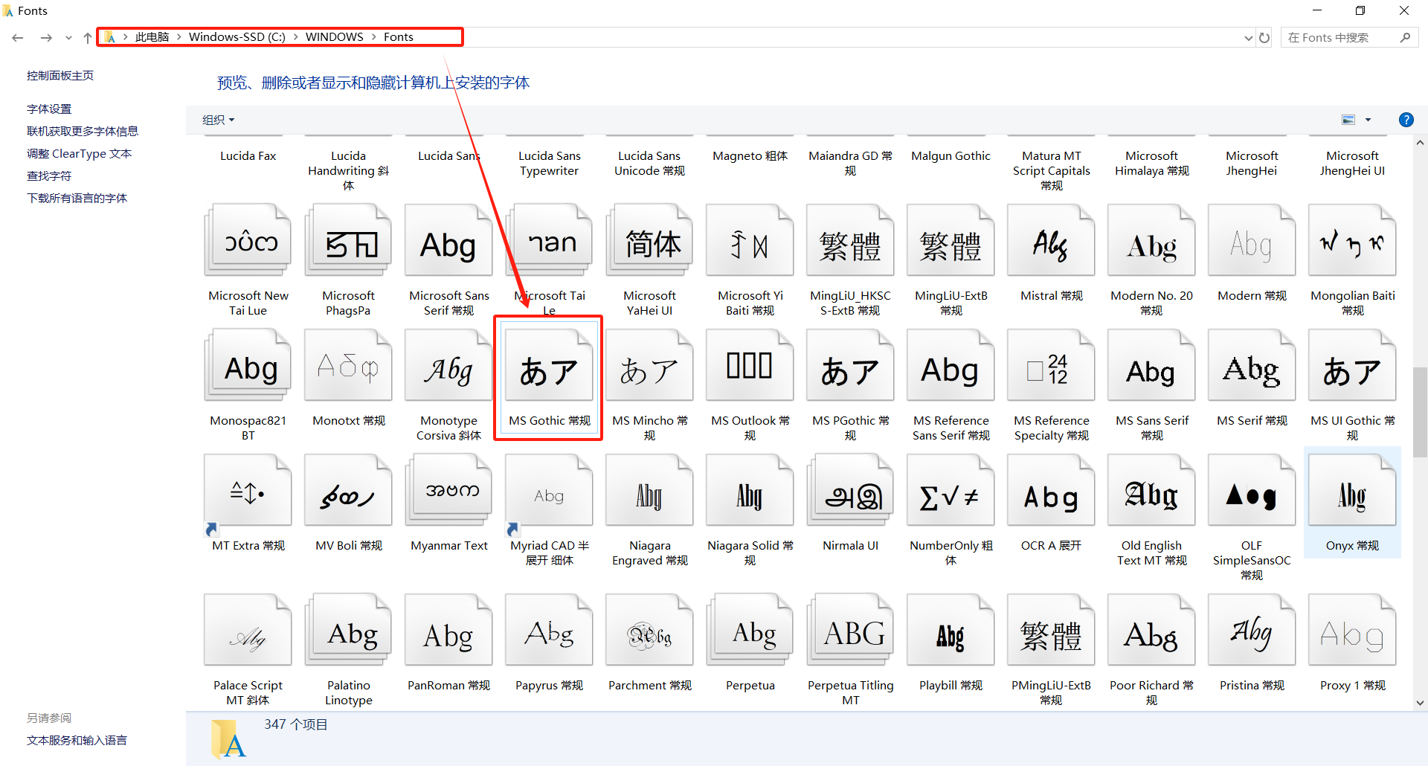Go up one folder level

pos(88,37)
